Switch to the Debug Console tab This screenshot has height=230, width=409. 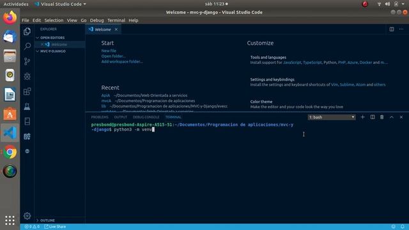[x=146, y=117]
